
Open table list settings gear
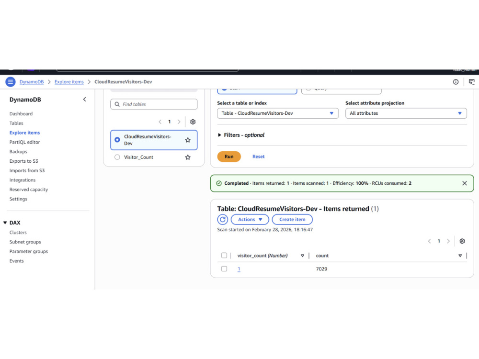point(193,122)
